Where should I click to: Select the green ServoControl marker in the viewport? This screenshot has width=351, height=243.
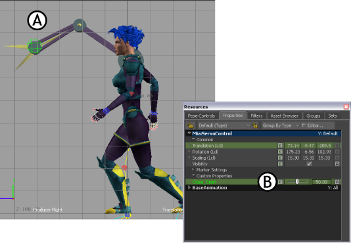click(34, 47)
